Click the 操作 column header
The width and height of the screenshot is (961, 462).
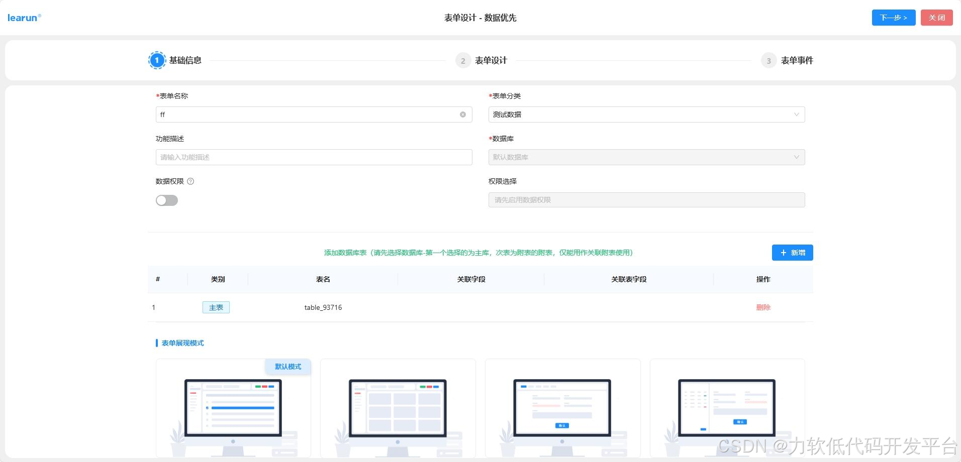[x=763, y=279]
